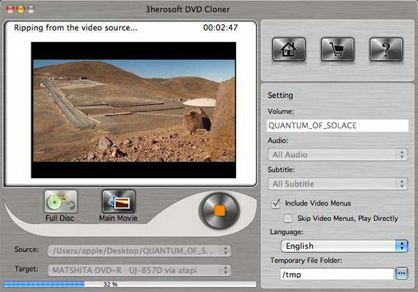Image resolution: width=418 pixels, height=292 pixels.
Task: Click the elapsed time 00:02:47
Action: [220, 28]
